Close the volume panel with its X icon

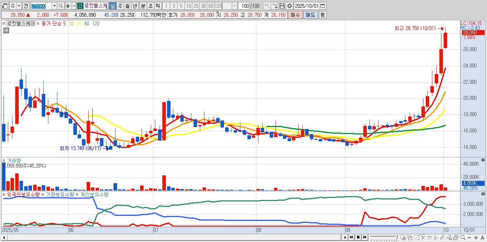(x=483, y=160)
